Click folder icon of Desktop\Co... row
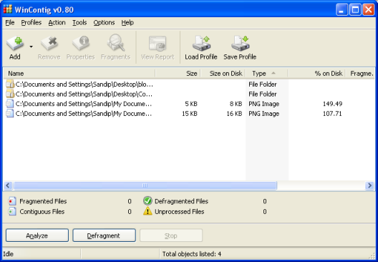This screenshot has width=378, height=262. click(10, 94)
